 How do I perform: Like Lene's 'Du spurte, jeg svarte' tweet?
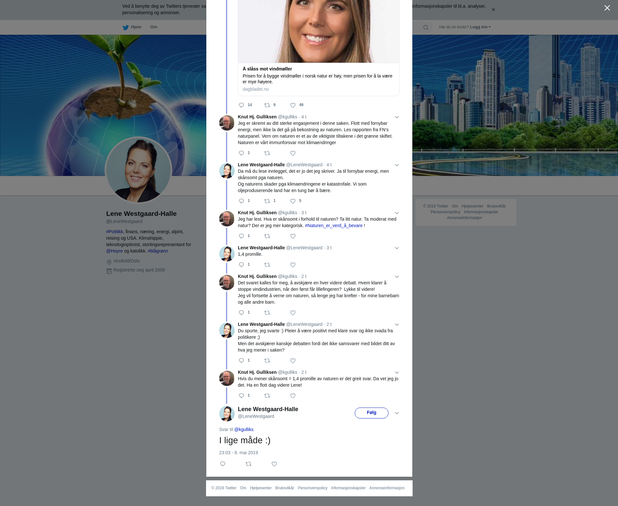(x=293, y=361)
